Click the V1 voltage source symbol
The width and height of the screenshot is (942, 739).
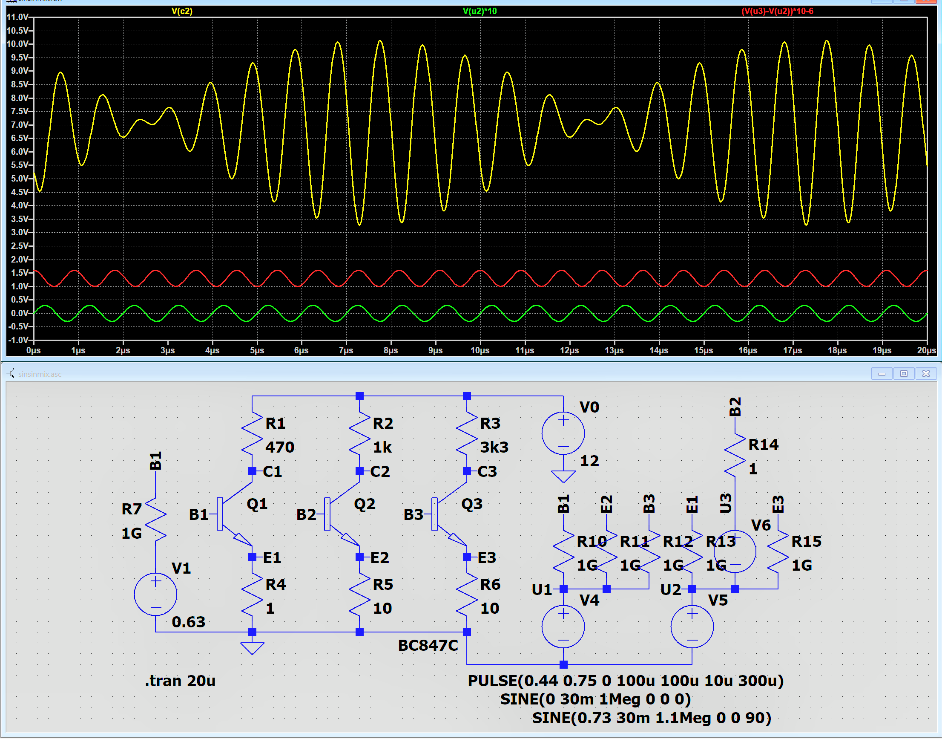pos(155,594)
